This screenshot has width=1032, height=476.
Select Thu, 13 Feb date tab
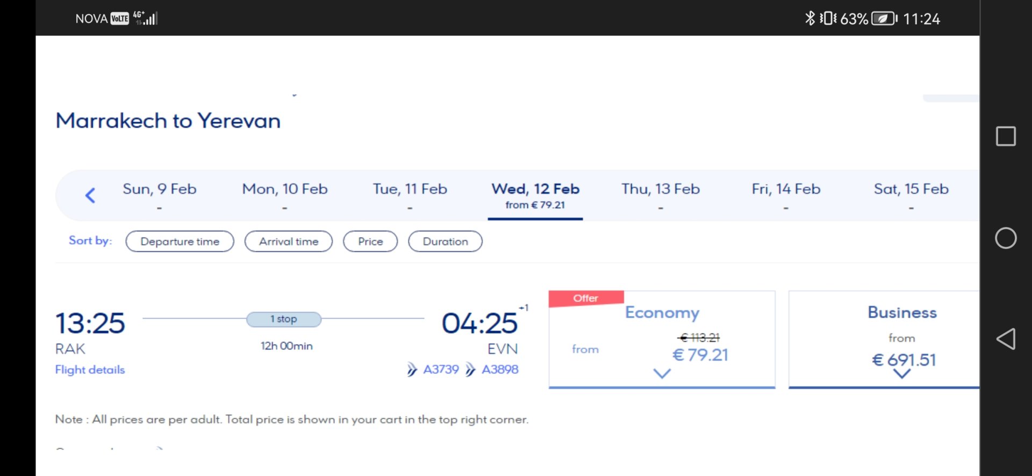(x=661, y=195)
